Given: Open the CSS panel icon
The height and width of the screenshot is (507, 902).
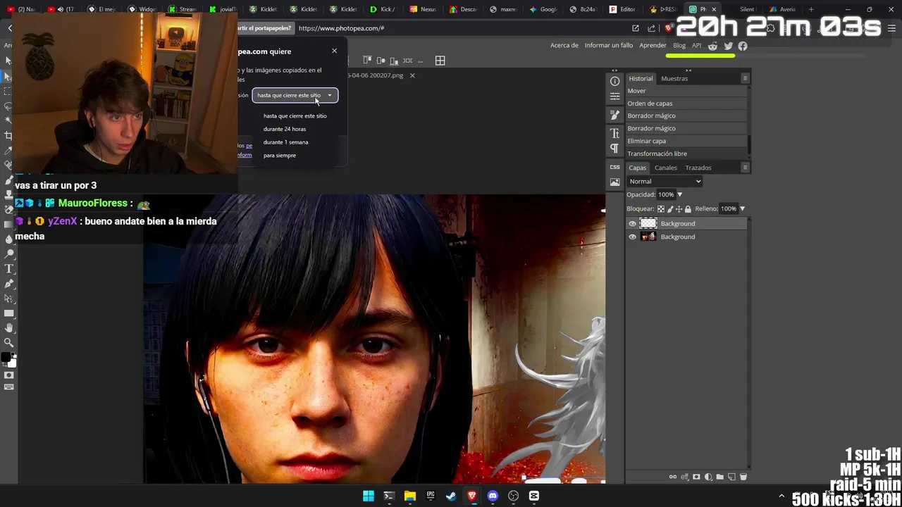Looking at the screenshot, I should 614,167.
